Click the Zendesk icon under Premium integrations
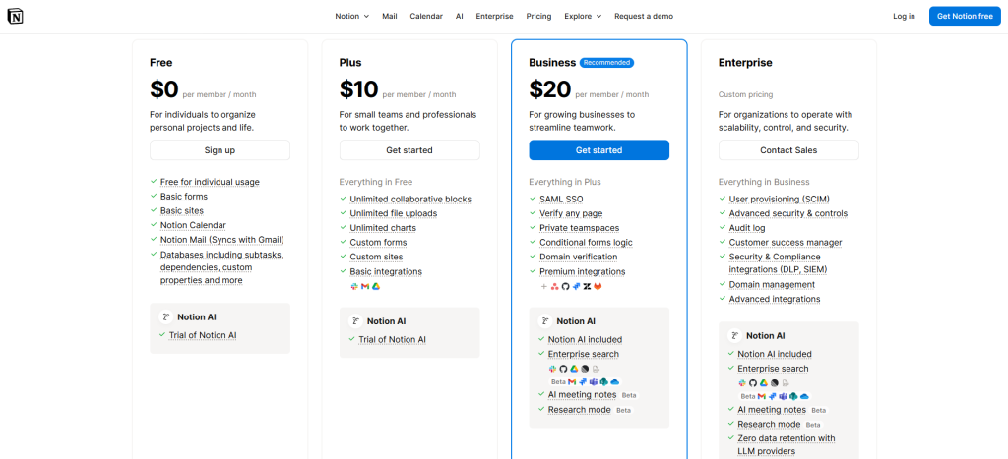Screen dimensions: 1008x459 (x=587, y=286)
